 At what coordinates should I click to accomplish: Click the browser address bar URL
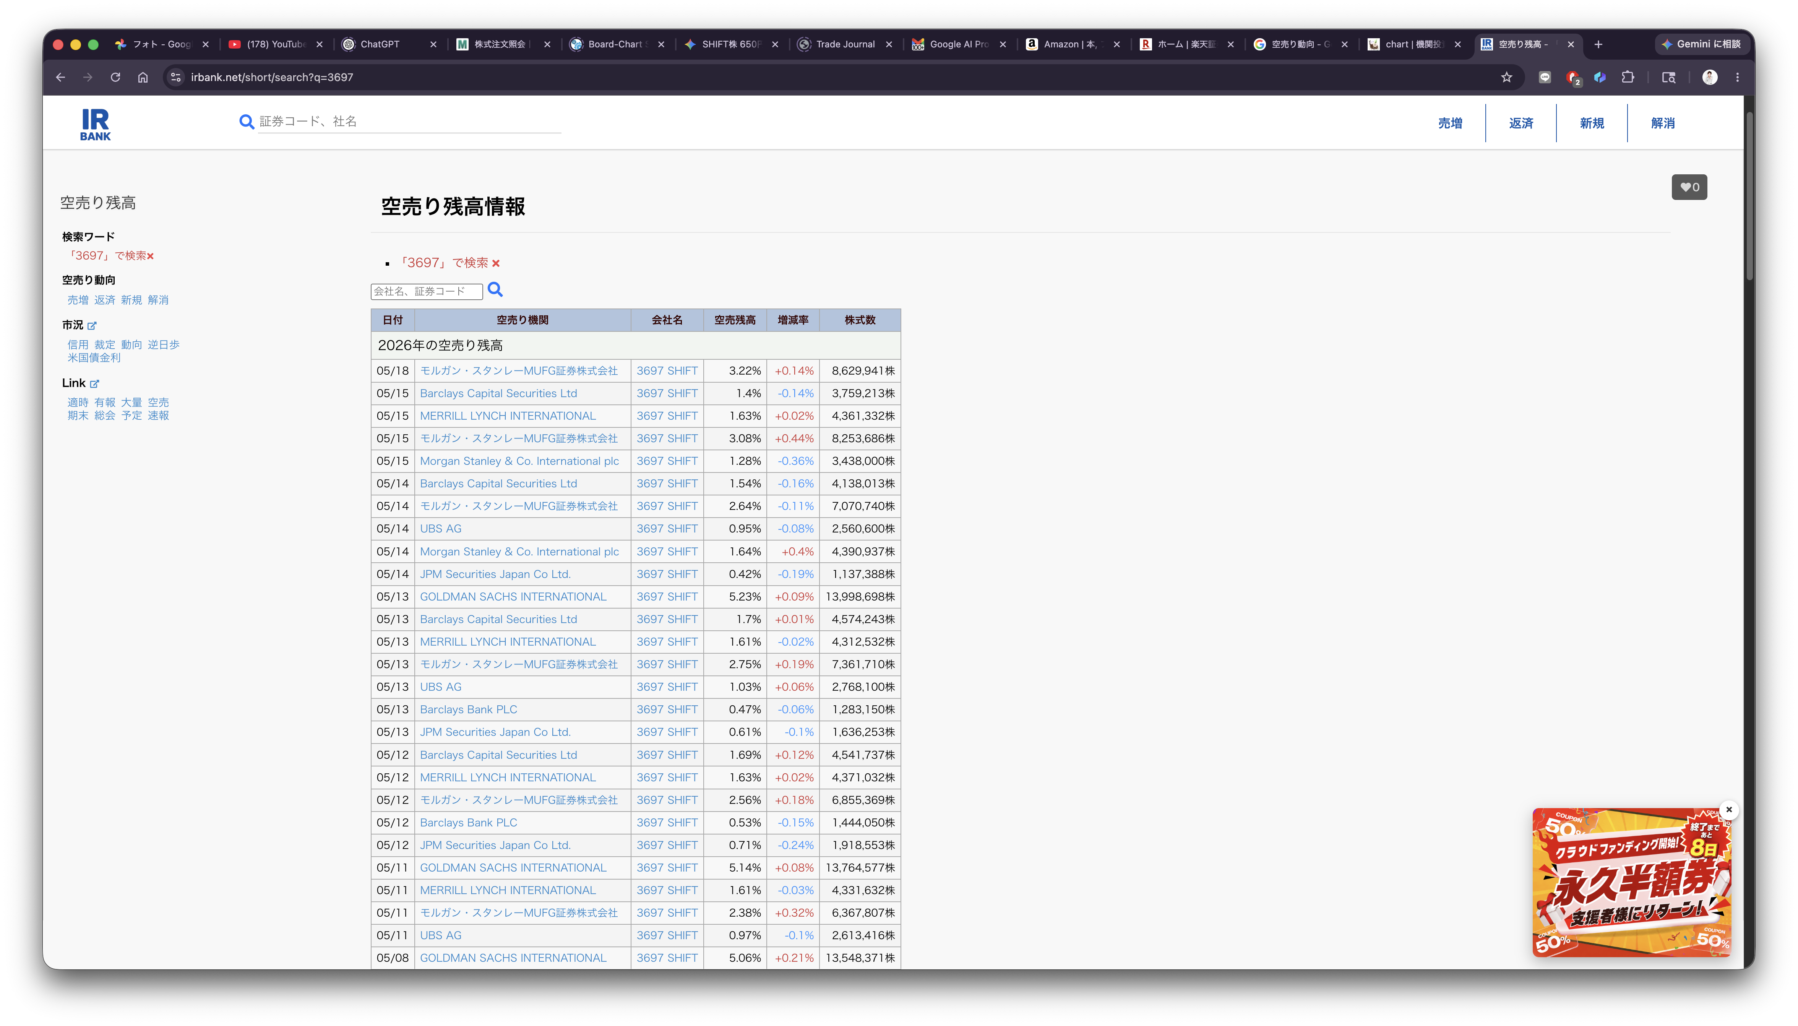click(x=272, y=78)
